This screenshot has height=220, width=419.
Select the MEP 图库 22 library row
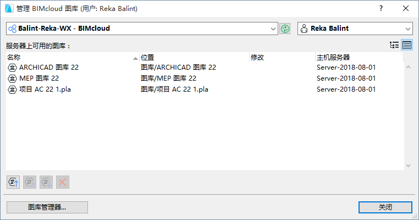click(x=205, y=78)
